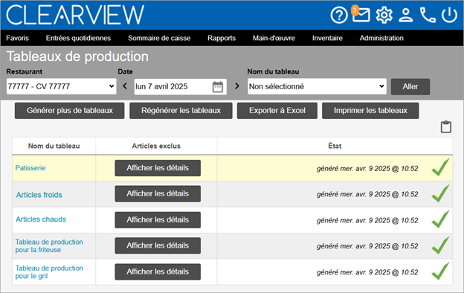
Task: Click generated timestamp in the gril row
Action: [x=367, y=272]
